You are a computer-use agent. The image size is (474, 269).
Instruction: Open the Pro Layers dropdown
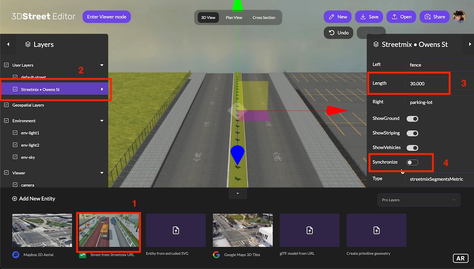click(418, 200)
